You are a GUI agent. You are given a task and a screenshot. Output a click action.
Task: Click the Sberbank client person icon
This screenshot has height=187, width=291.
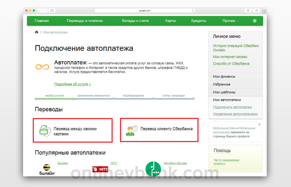tap(132, 130)
